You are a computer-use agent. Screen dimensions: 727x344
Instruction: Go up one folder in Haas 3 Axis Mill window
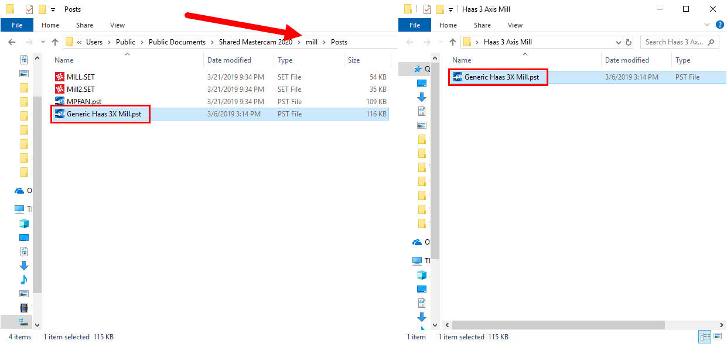coord(453,42)
